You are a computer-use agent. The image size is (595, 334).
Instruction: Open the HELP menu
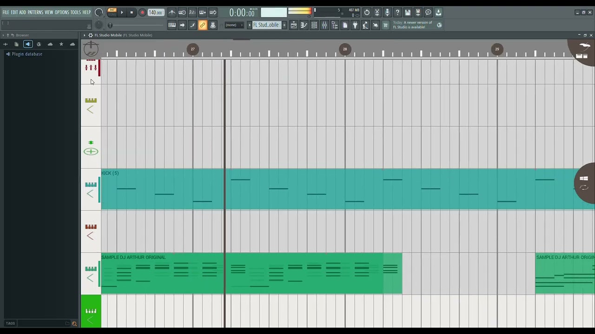pos(86,12)
